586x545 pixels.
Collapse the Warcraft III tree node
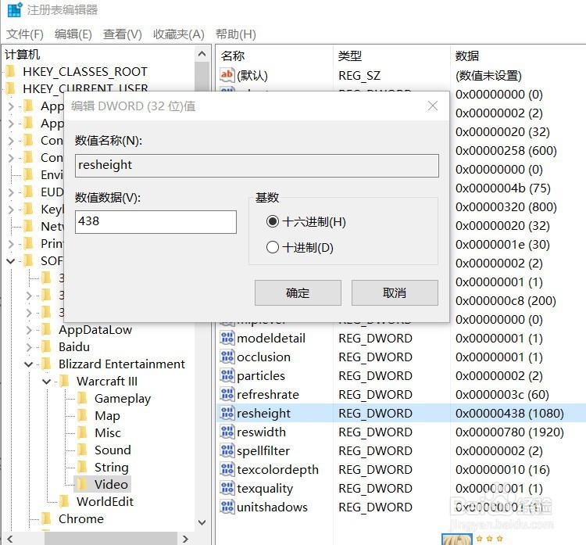[46, 381]
